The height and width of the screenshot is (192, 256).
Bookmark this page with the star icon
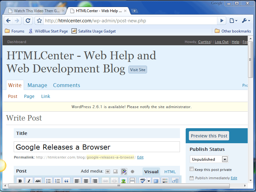[x=39, y=21]
